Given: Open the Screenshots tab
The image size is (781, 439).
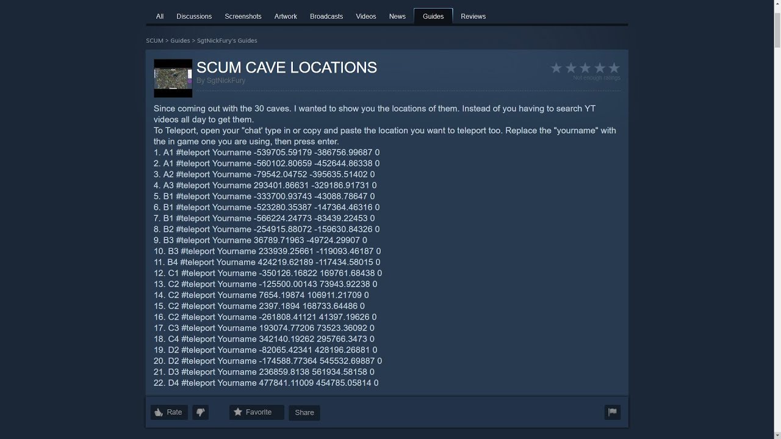Looking at the screenshot, I should (x=243, y=16).
